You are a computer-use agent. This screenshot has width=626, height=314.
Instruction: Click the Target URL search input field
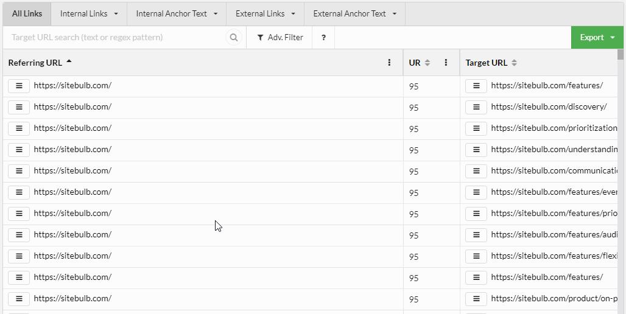point(116,38)
